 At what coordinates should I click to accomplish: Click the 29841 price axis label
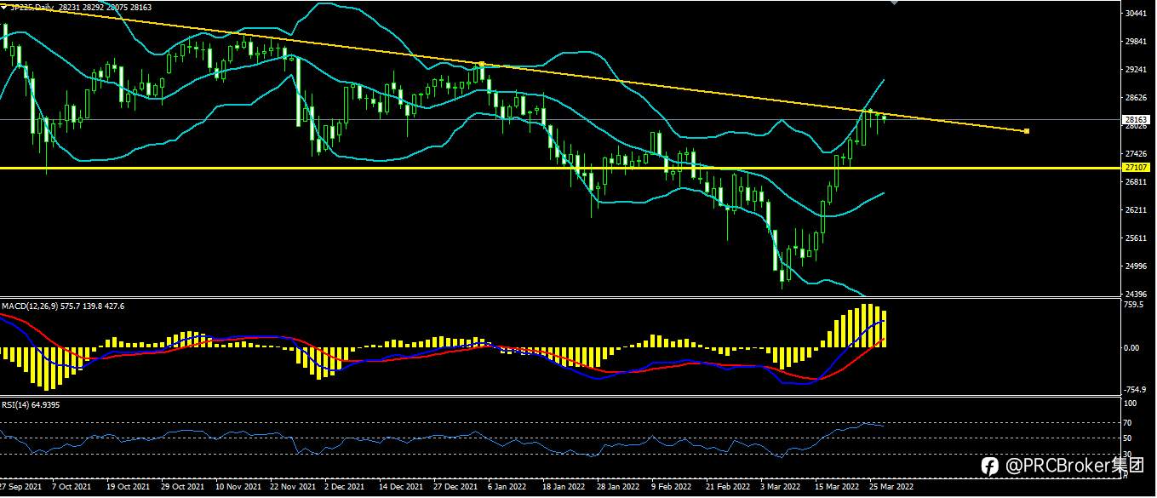coord(1135,42)
